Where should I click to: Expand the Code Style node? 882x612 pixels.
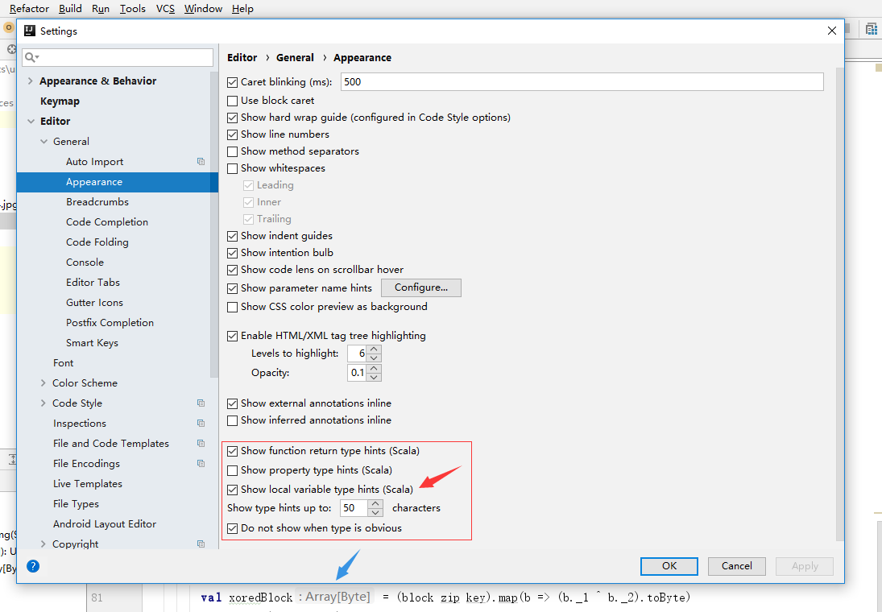[x=43, y=403]
